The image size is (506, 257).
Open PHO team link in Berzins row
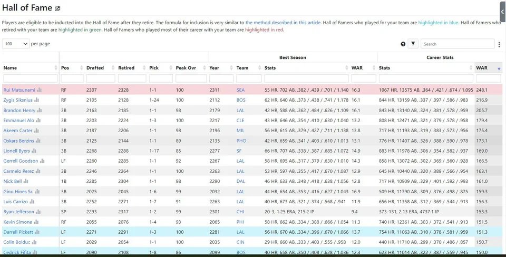[241, 141]
